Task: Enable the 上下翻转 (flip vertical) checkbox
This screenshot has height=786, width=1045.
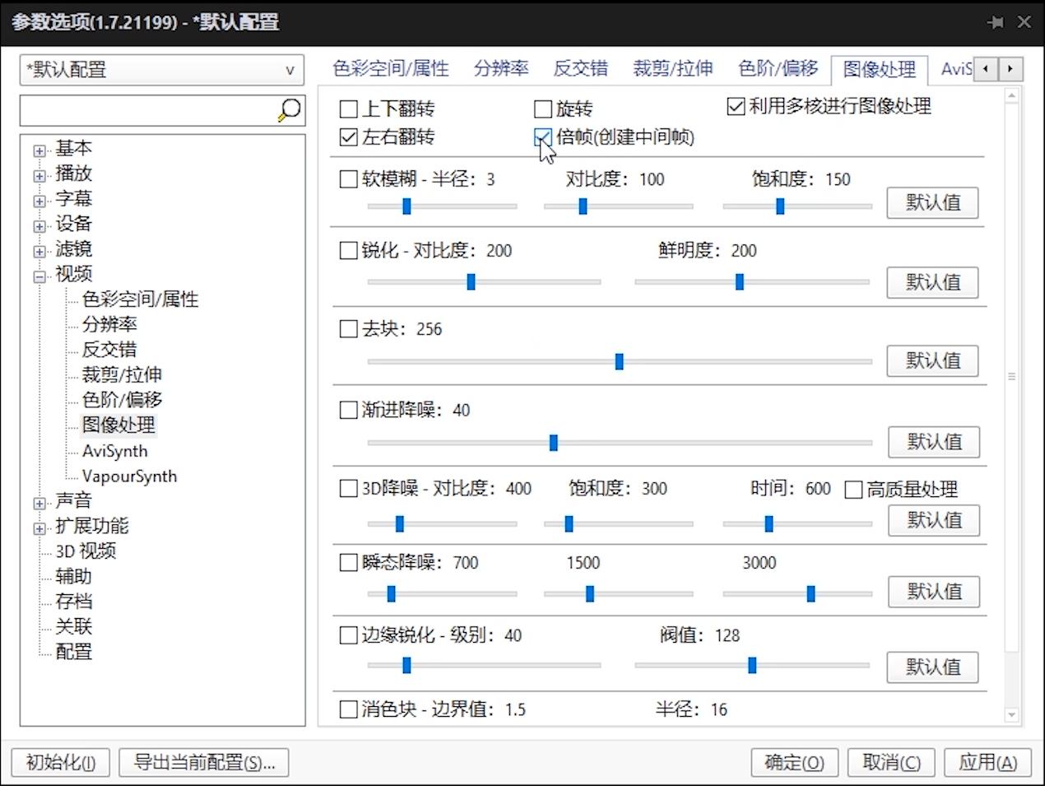Action: [348, 109]
